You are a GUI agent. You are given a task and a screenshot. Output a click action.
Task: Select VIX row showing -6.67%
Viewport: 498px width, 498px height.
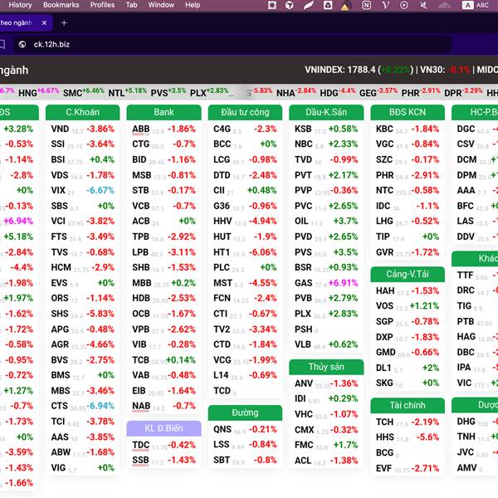pyautogui.click(x=82, y=191)
